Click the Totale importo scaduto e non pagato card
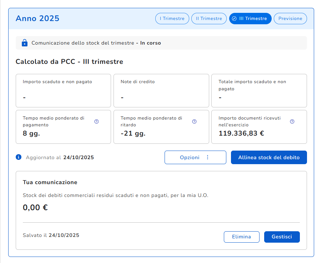 [259, 91]
